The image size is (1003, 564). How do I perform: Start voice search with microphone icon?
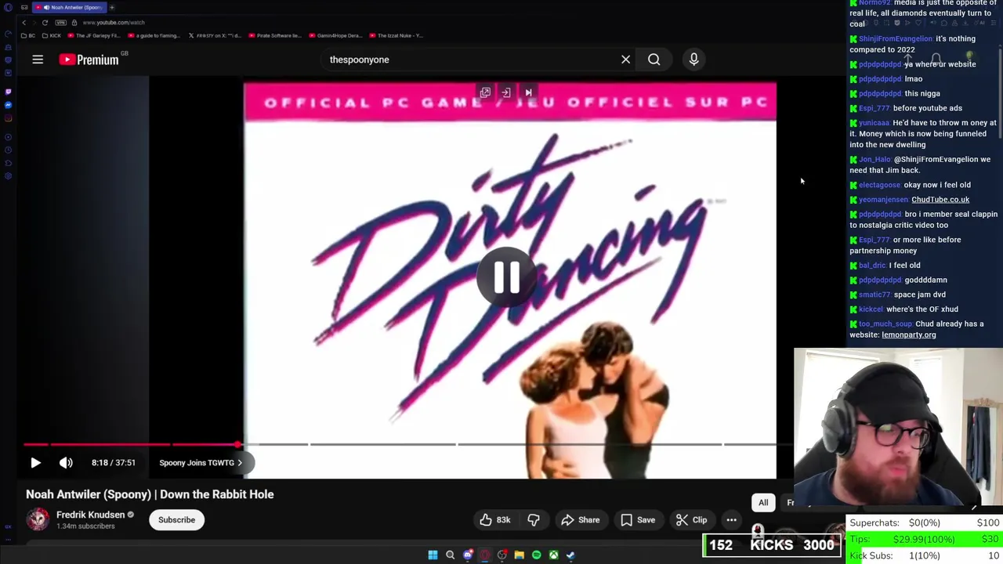(693, 60)
